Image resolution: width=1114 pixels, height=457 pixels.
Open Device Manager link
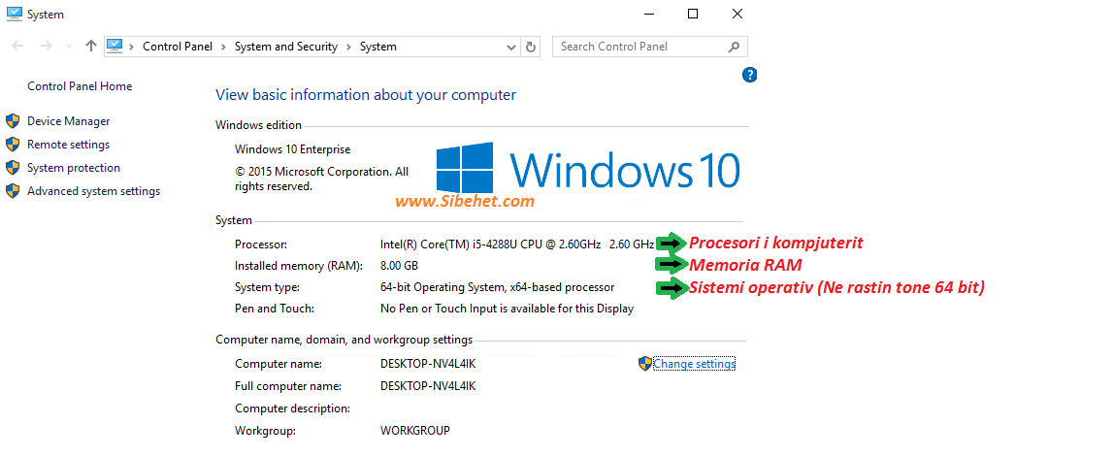click(x=68, y=121)
